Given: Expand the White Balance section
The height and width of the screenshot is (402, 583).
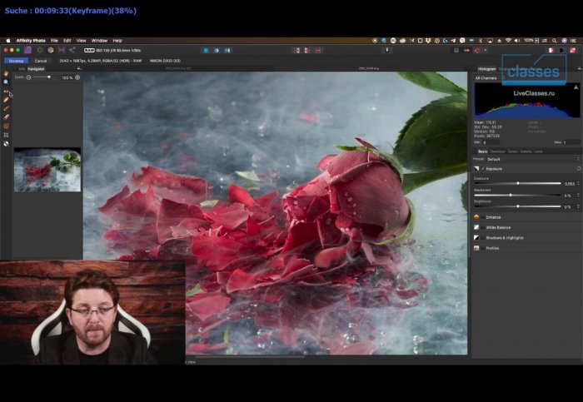Looking at the screenshot, I should point(496,227).
